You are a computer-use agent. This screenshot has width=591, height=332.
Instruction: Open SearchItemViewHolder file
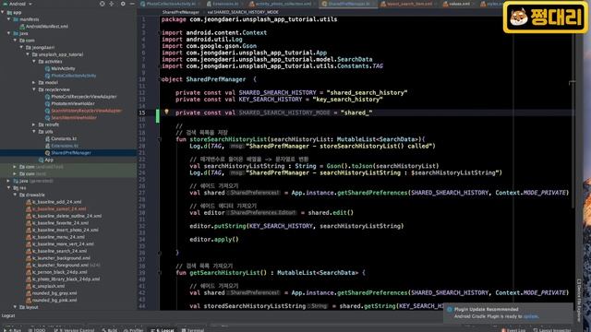pos(71,118)
